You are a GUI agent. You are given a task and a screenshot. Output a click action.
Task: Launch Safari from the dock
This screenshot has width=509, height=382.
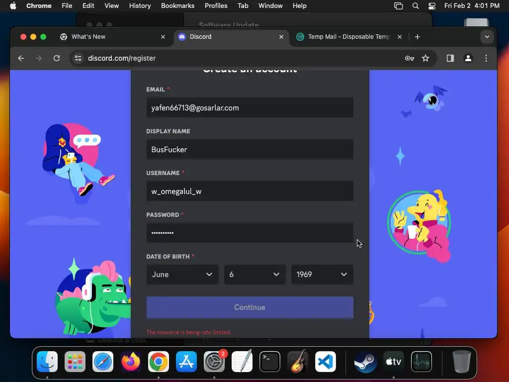pos(103,362)
